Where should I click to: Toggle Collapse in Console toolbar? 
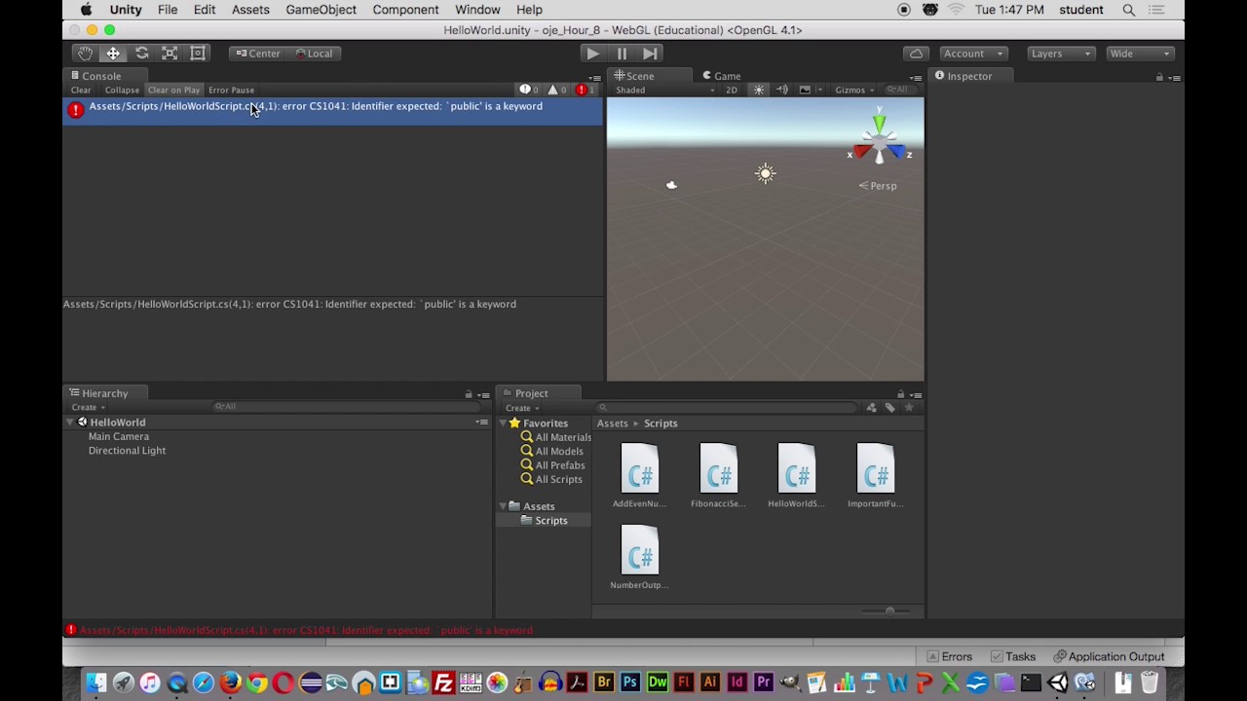coord(122,90)
